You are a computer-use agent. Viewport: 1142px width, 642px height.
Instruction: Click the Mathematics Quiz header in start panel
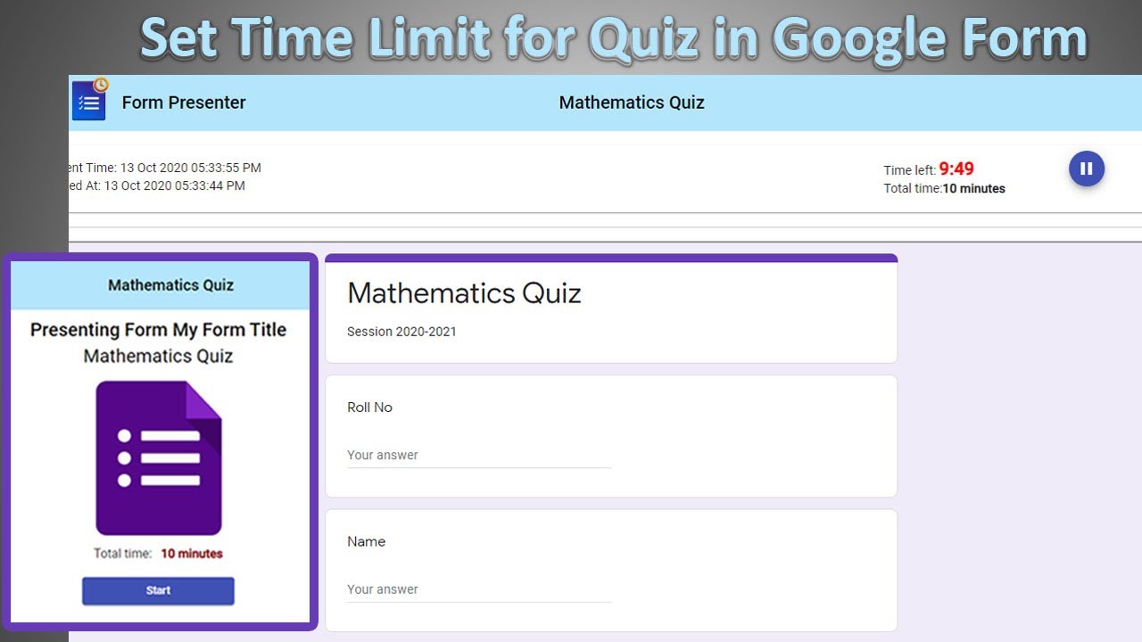click(170, 285)
